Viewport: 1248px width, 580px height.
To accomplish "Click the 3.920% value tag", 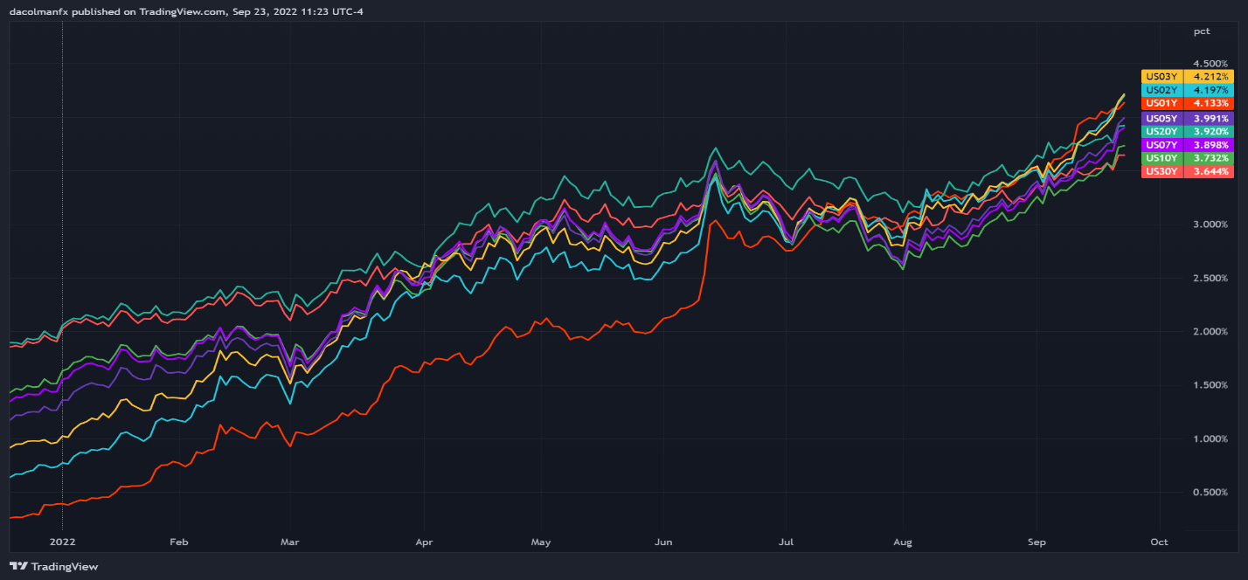I will pos(1209,131).
